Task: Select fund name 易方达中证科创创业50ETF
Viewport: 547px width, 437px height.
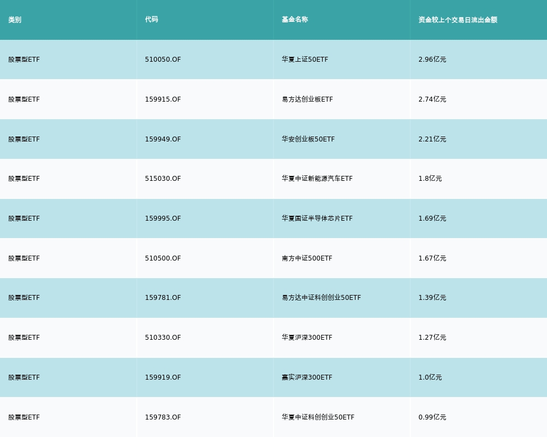Action: point(321,298)
